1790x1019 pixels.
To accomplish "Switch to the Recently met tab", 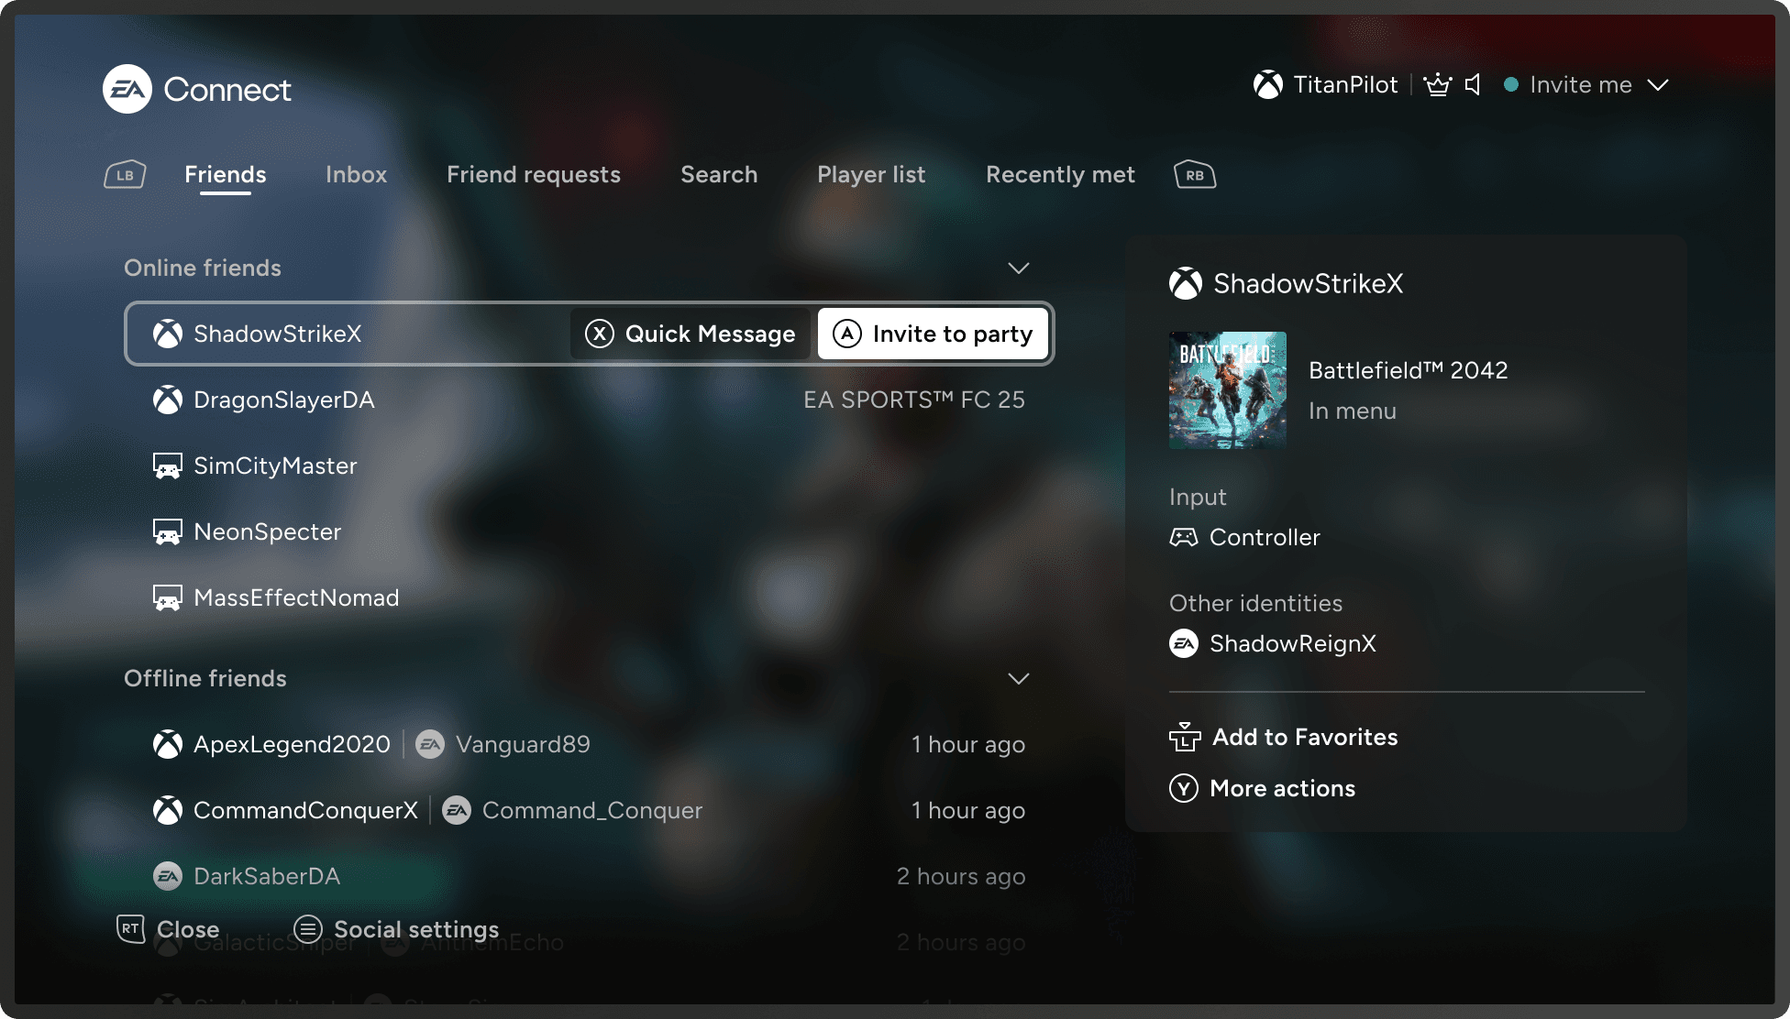I will point(1061,174).
